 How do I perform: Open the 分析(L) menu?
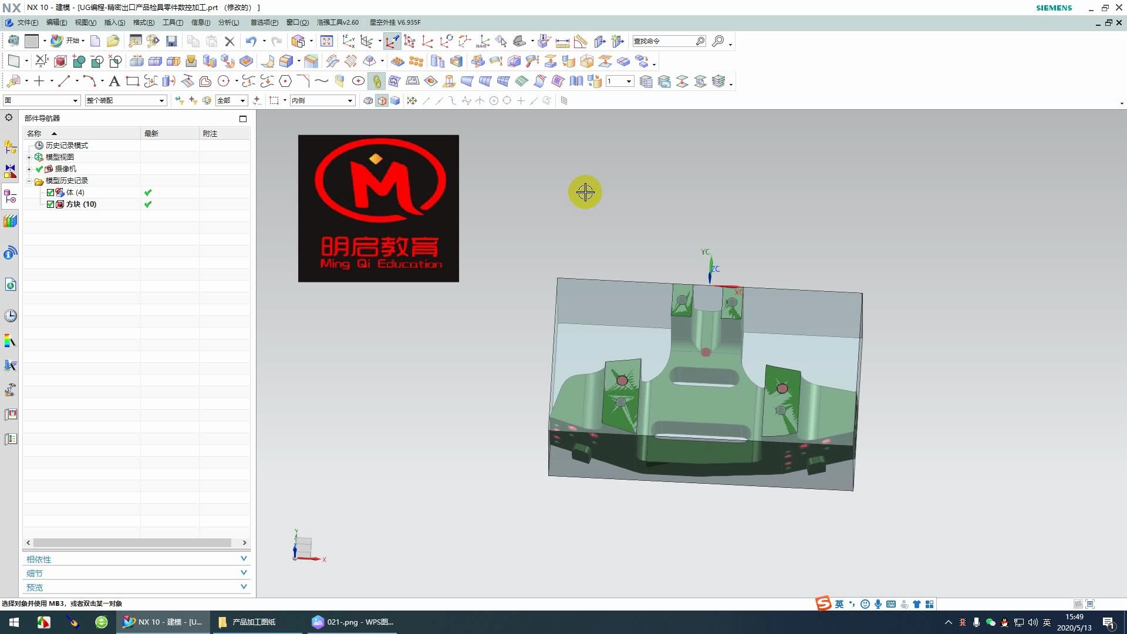[x=228, y=22]
